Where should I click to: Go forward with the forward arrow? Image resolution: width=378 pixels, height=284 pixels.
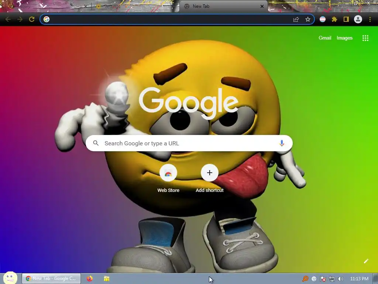point(20,19)
